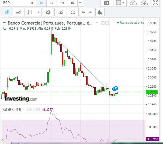Image resolution: width=163 pixels, height=144 pixels.
Task: Load chart layout with cloud download icon
Action: [x=133, y=3]
